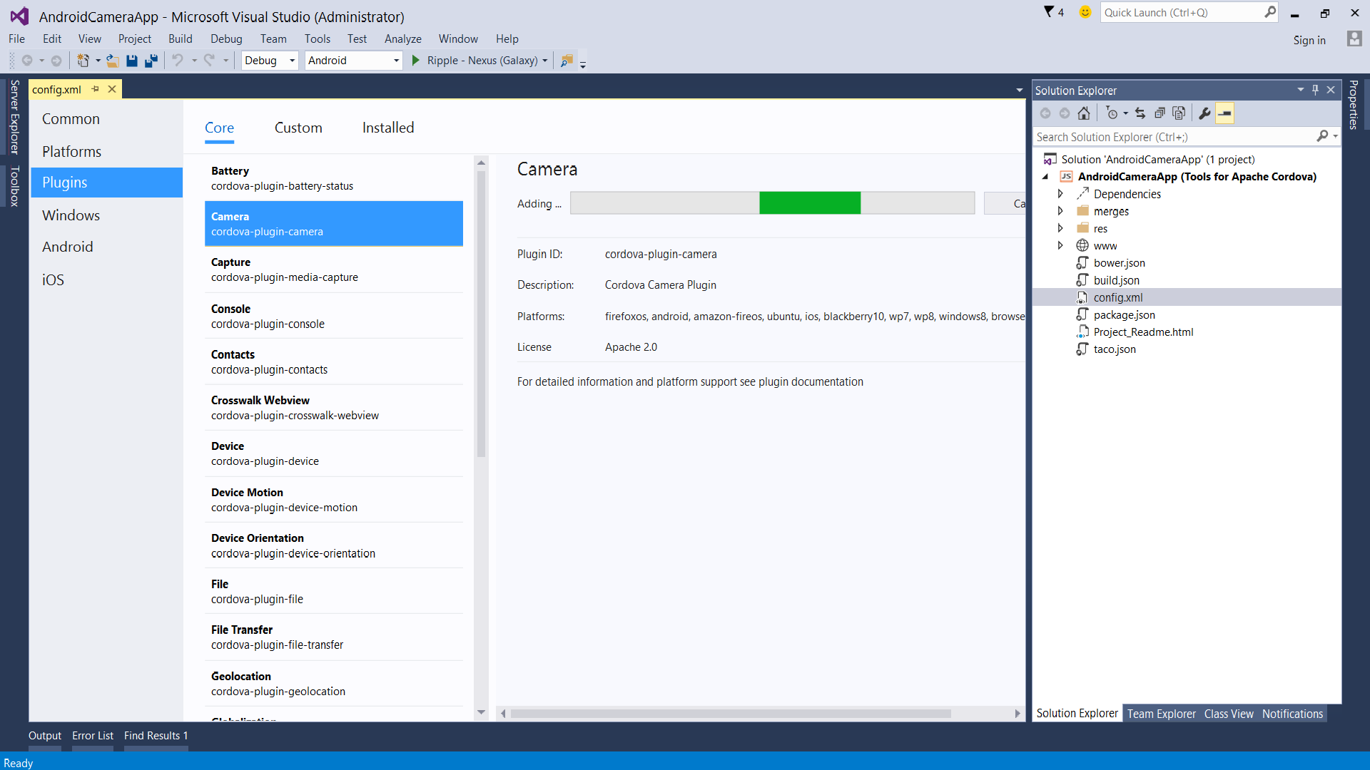Switch to the Team Explorer tab
The width and height of the screenshot is (1370, 770).
click(x=1161, y=714)
